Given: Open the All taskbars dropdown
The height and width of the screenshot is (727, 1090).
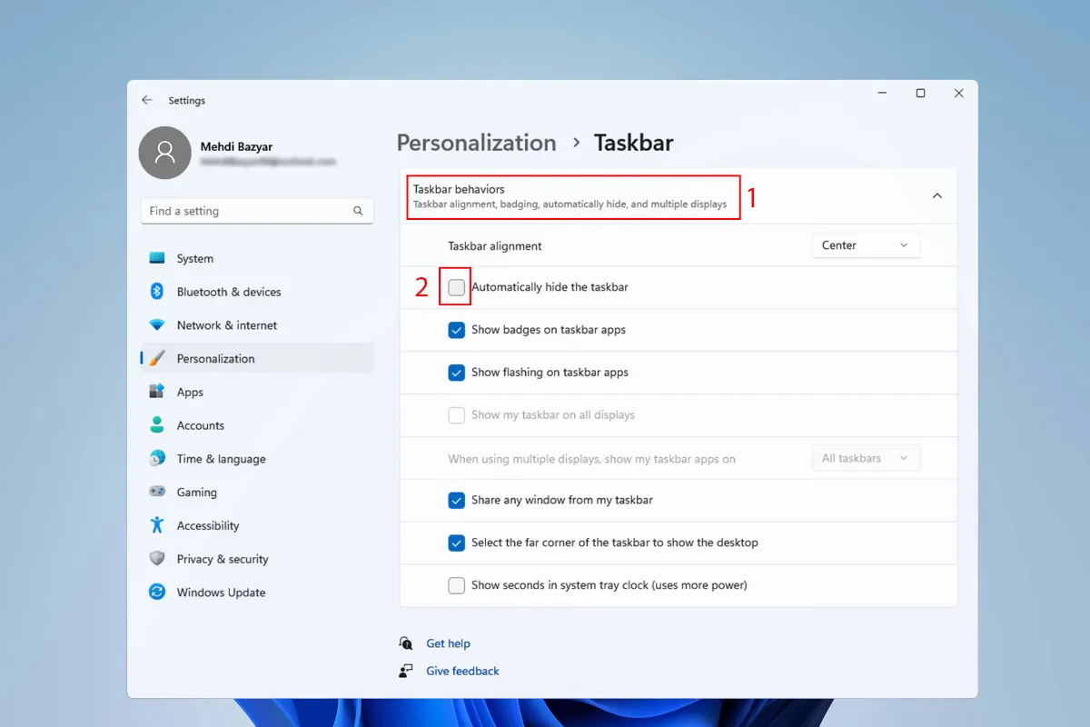Looking at the screenshot, I should coord(865,459).
